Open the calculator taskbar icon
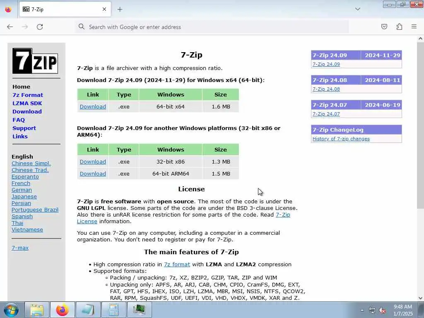Image resolution: width=424 pixels, height=318 pixels. click(x=113, y=310)
